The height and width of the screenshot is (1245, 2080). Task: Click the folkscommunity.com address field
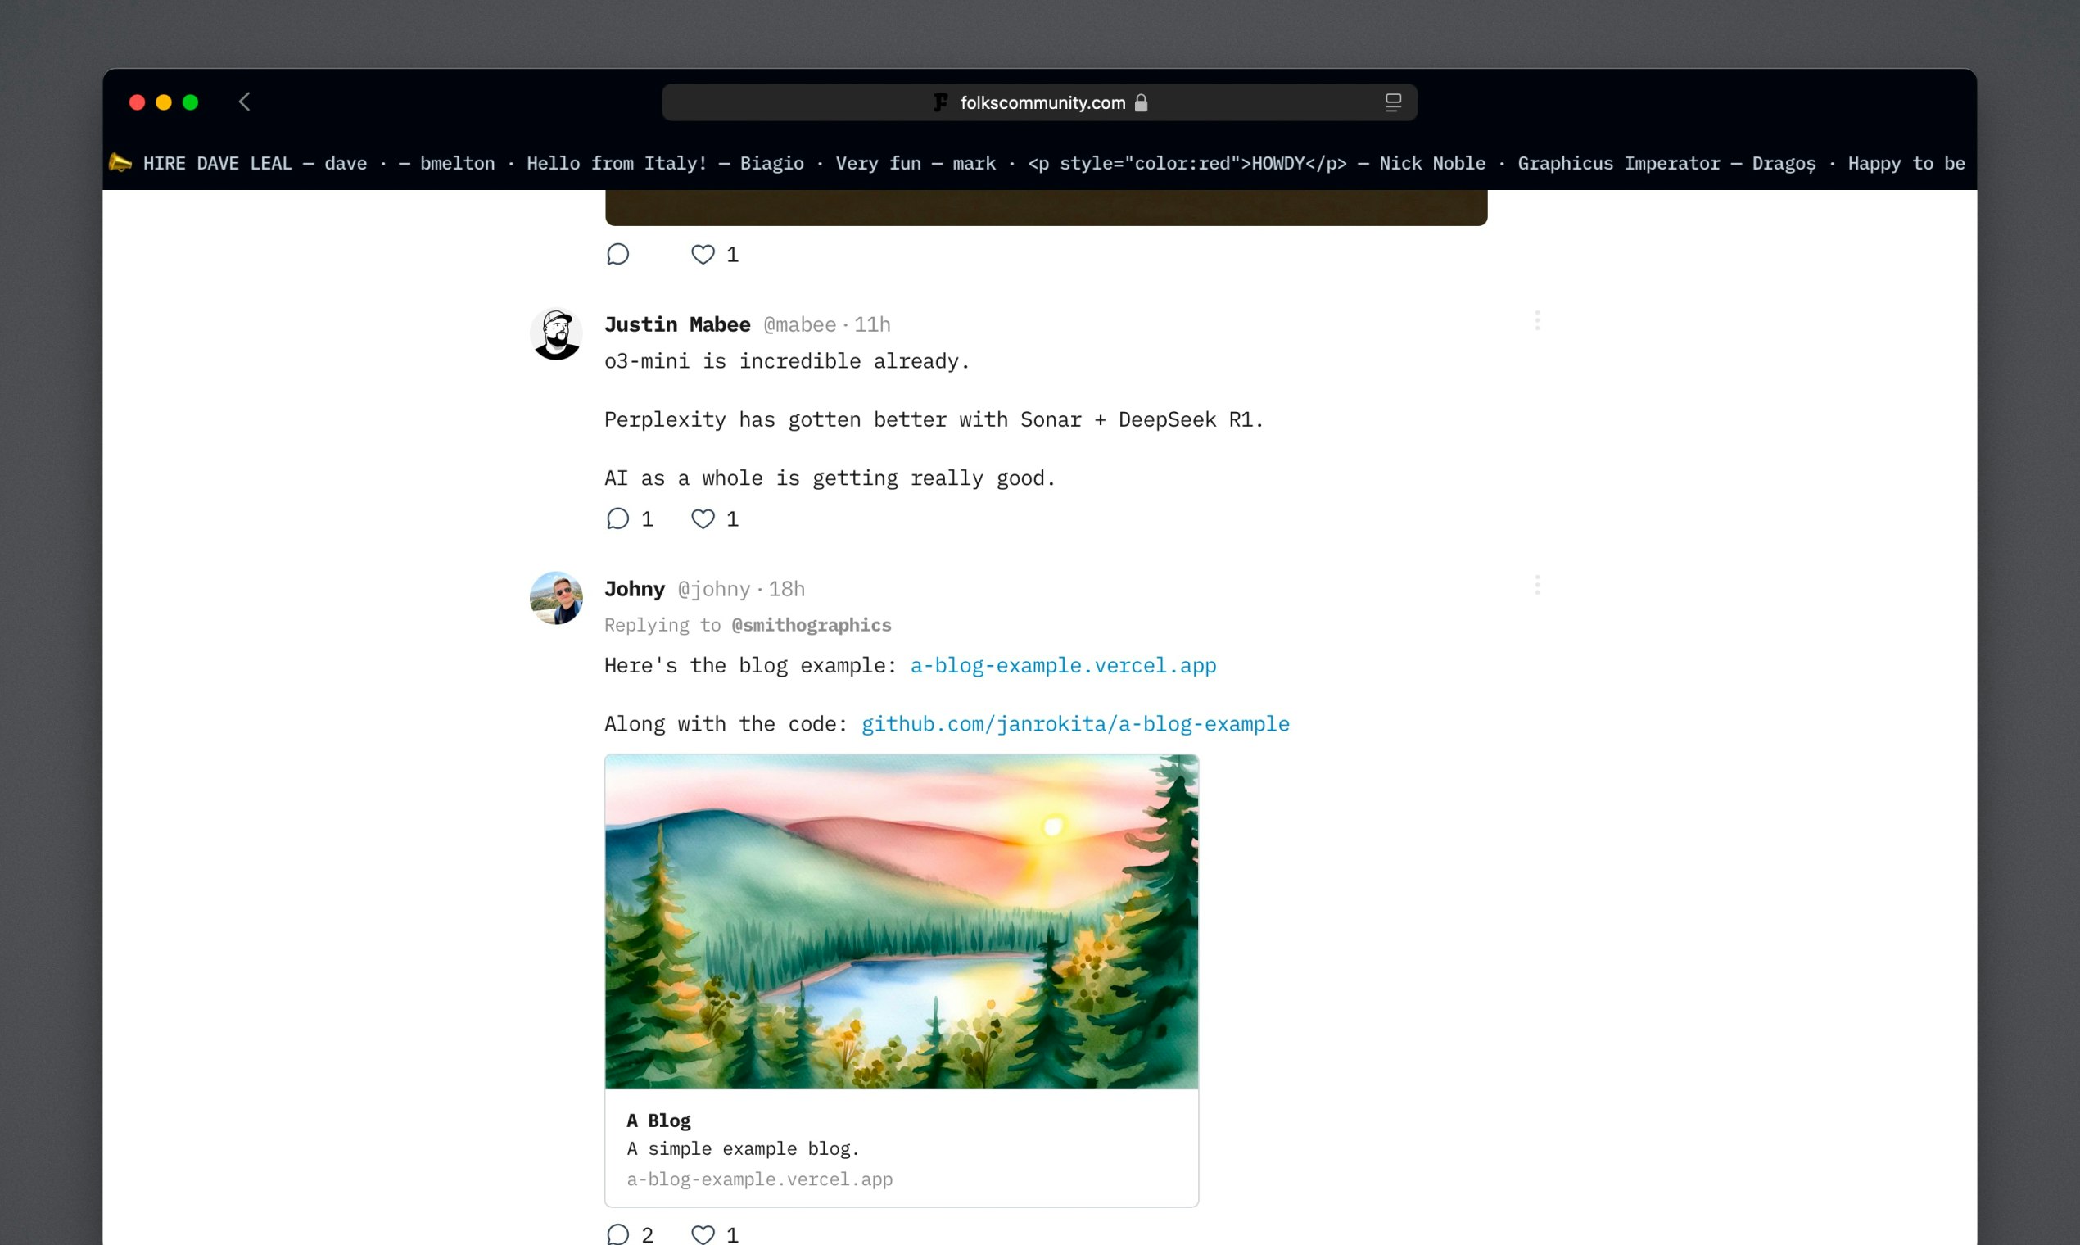[x=1039, y=102]
